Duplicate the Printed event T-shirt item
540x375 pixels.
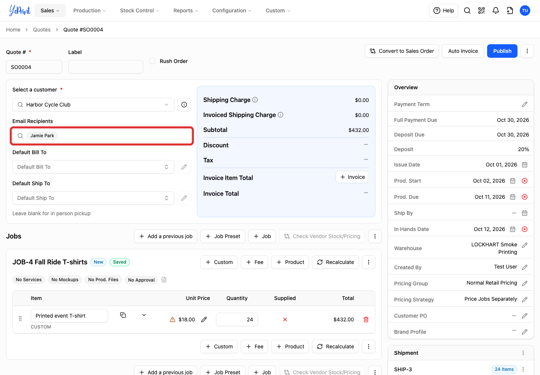pos(123,315)
